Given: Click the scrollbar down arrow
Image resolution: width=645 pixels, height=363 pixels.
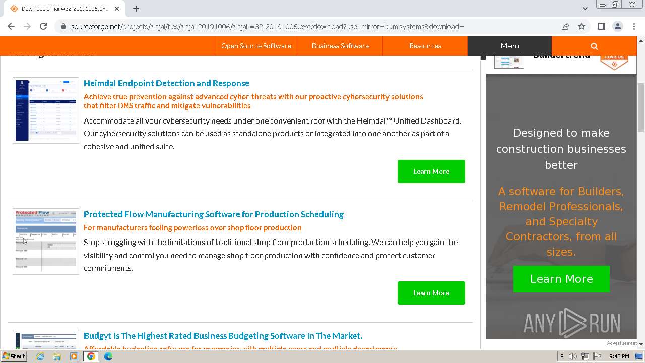Looking at the screenshot, I should coord(641,344).
